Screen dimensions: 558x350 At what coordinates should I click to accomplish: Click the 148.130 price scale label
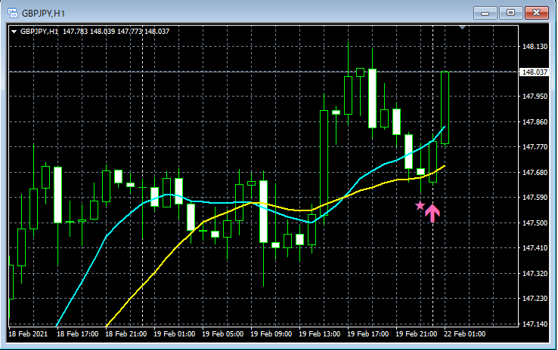click(x=535, y=47)
